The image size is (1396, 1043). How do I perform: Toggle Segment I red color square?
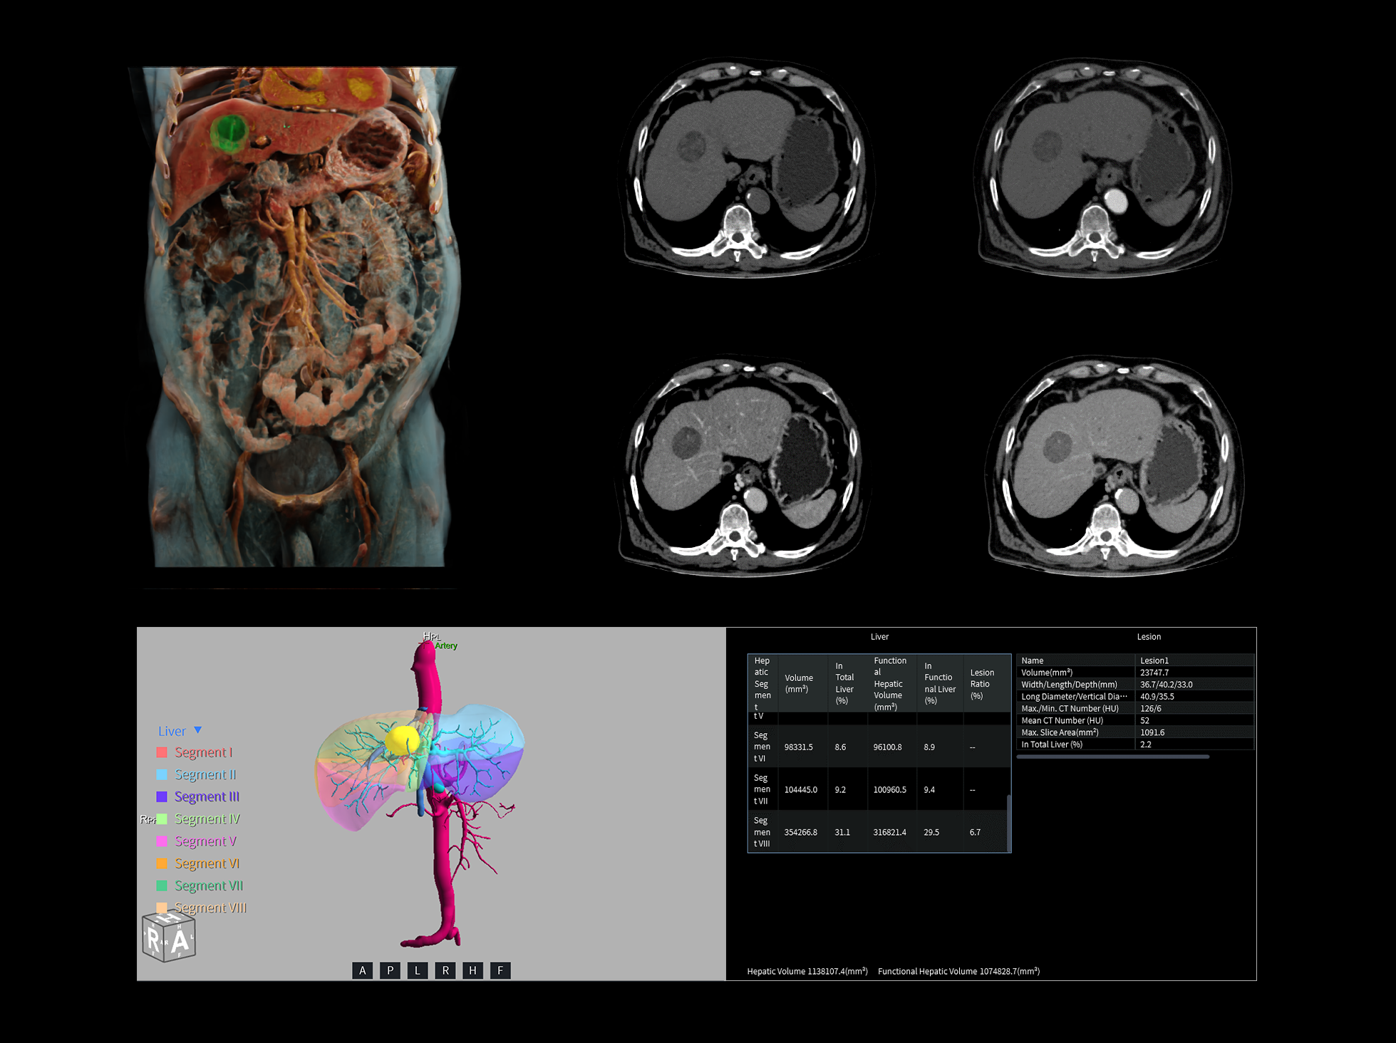pos(162,752)
